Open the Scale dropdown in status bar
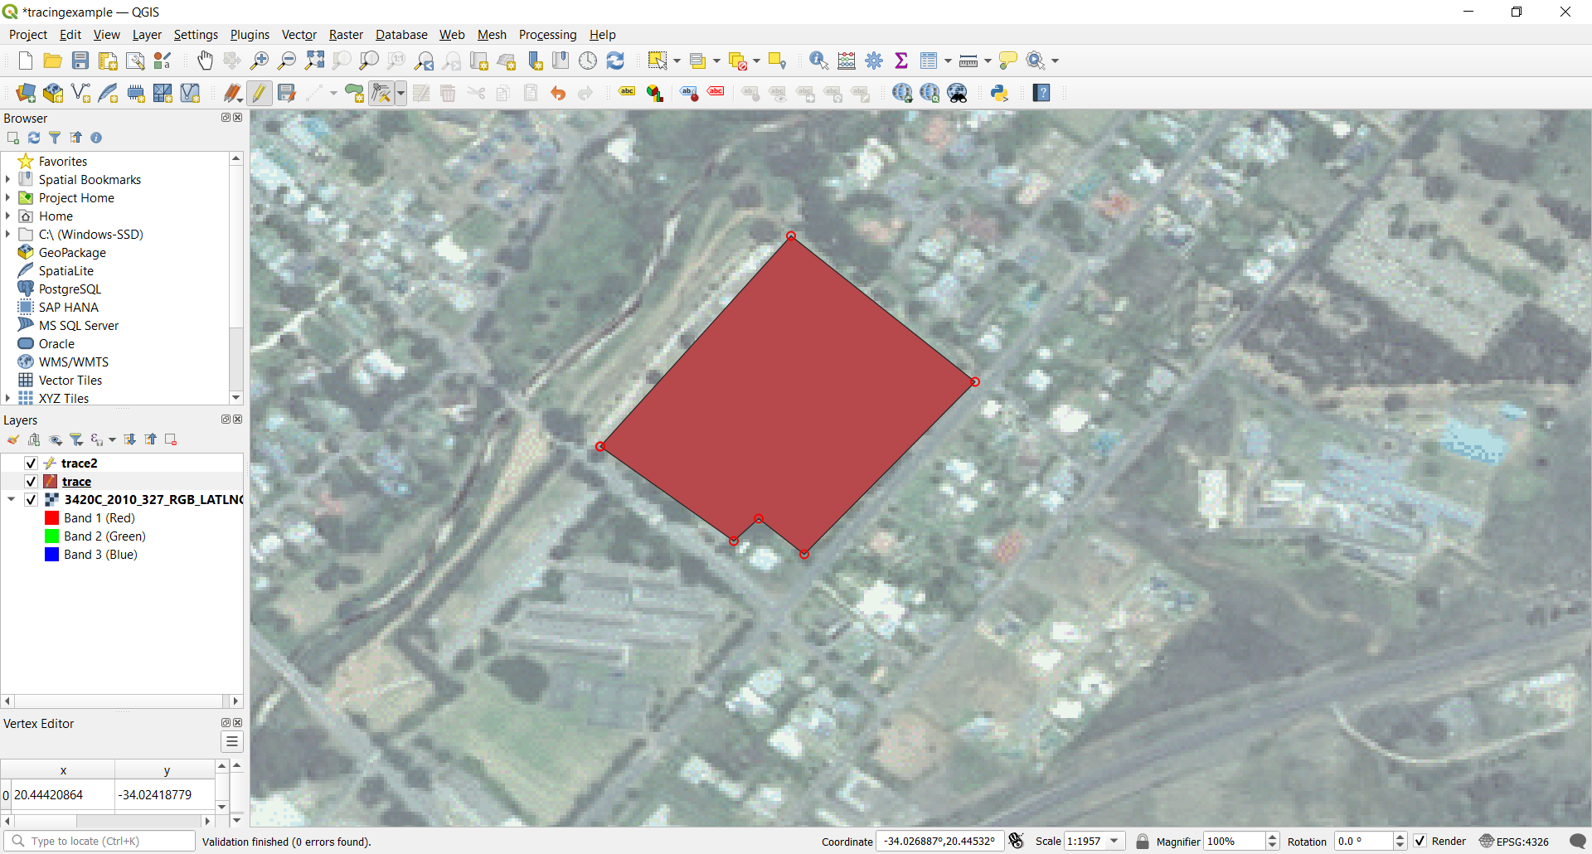Image resolution: width=1592 pixels, height=854 pixels. tap(1114, 841)
